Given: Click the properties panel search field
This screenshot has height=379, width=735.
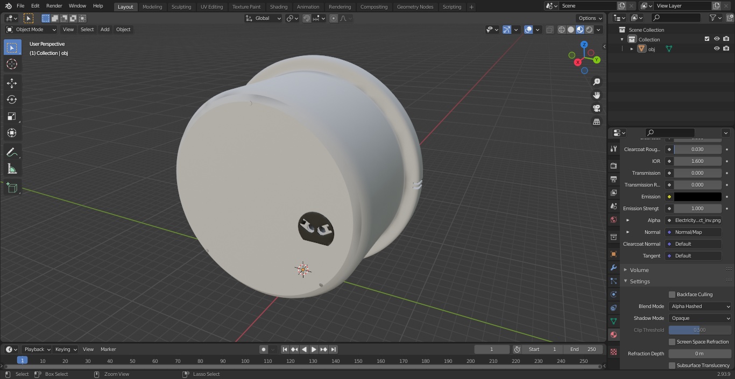Looking at the screenshot, I should [670, 133].
